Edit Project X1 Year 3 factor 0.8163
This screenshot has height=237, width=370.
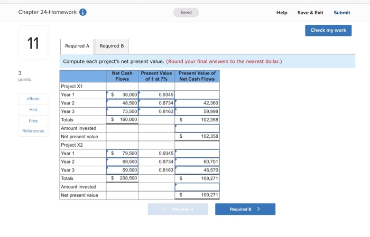tap(156, 111)
